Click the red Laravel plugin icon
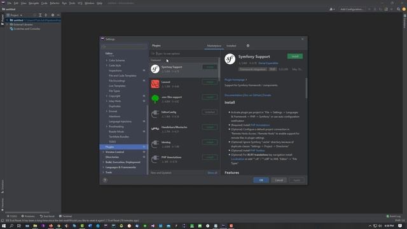This screenshot has height=229, width=407. [155, 84]
